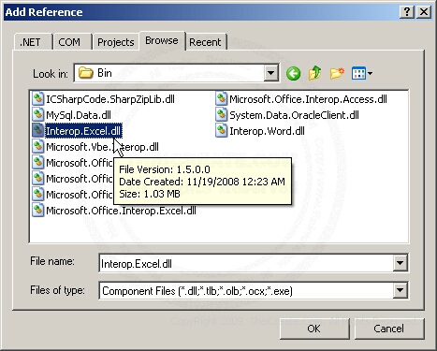Click the ICSharpCode.SharpZipLib.dll file icon
This screenshot has height=351, width=437.
pyautogui.click(x=37, y=98)
